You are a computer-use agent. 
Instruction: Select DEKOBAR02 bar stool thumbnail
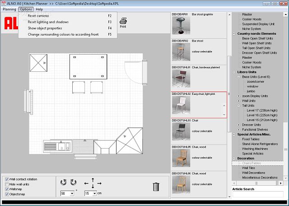(x=181, y=52)
